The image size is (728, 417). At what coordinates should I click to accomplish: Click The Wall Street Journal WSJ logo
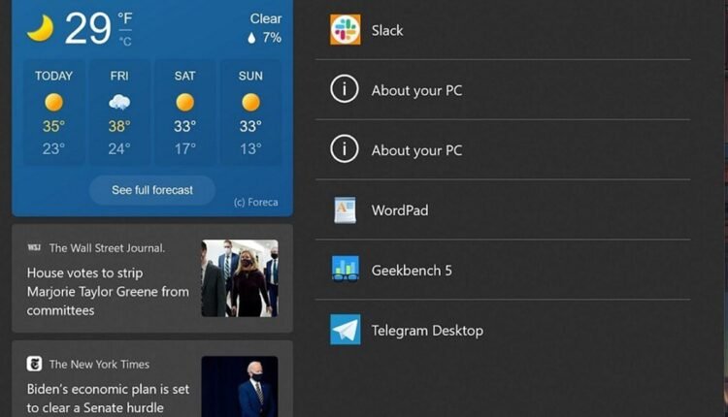(34, 247)
